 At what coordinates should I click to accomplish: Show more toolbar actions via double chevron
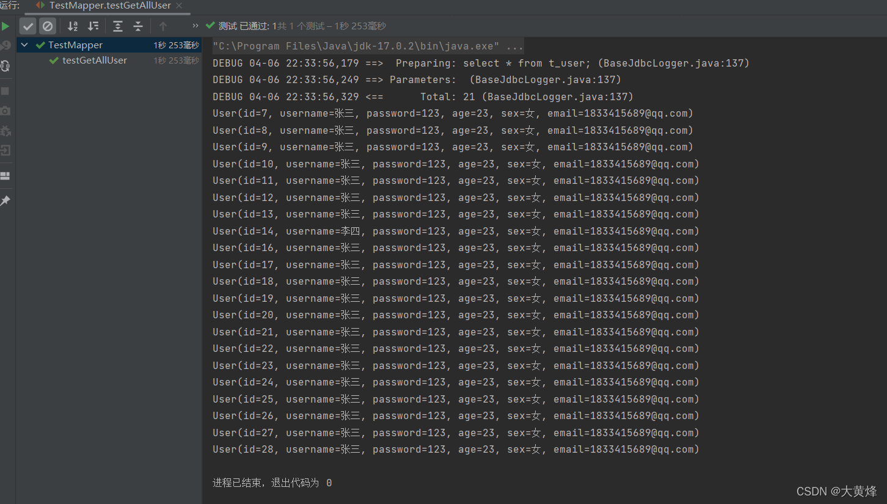[x=195, y=26]
